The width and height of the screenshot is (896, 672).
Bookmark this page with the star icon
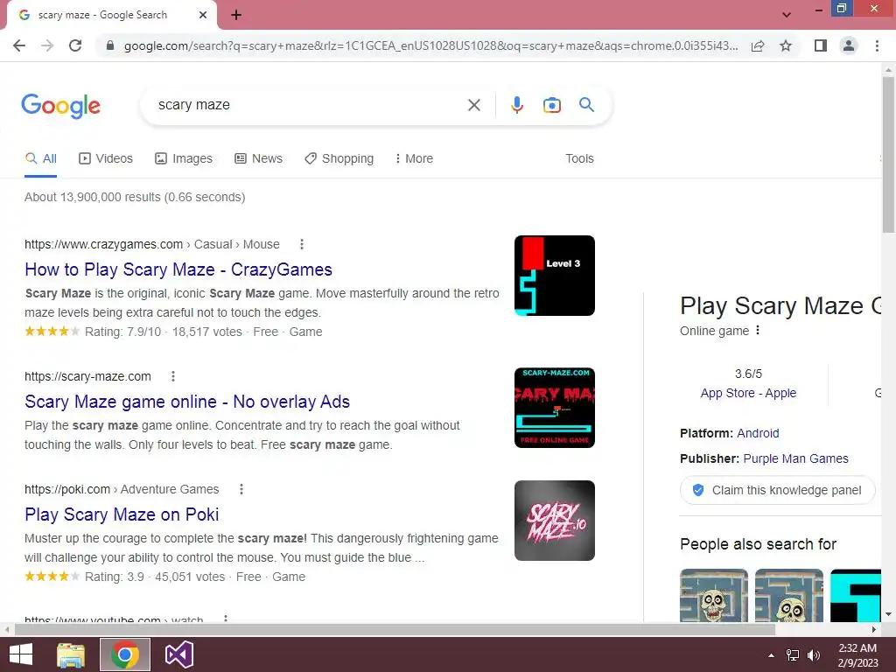[786, 45]
